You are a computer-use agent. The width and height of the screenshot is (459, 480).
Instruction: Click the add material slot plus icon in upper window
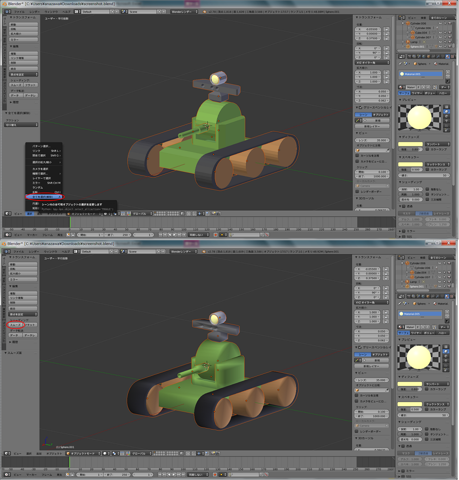[x=448, y=72]
